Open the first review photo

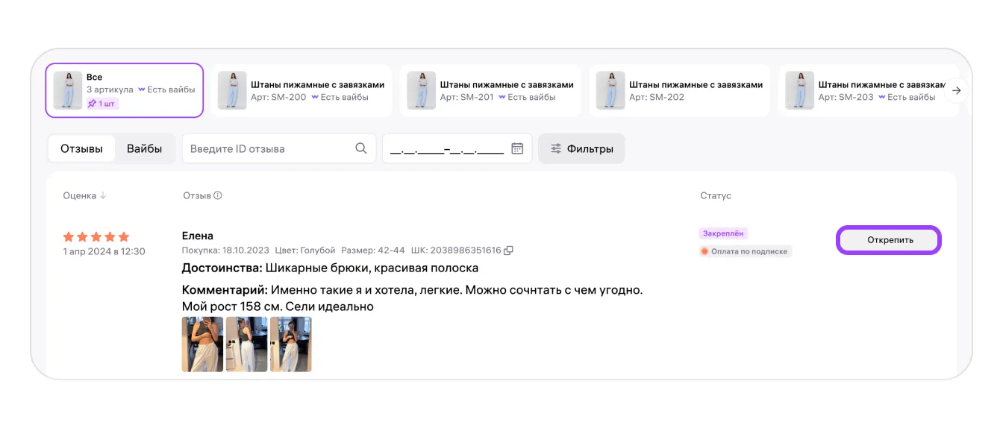coord(202,344)
